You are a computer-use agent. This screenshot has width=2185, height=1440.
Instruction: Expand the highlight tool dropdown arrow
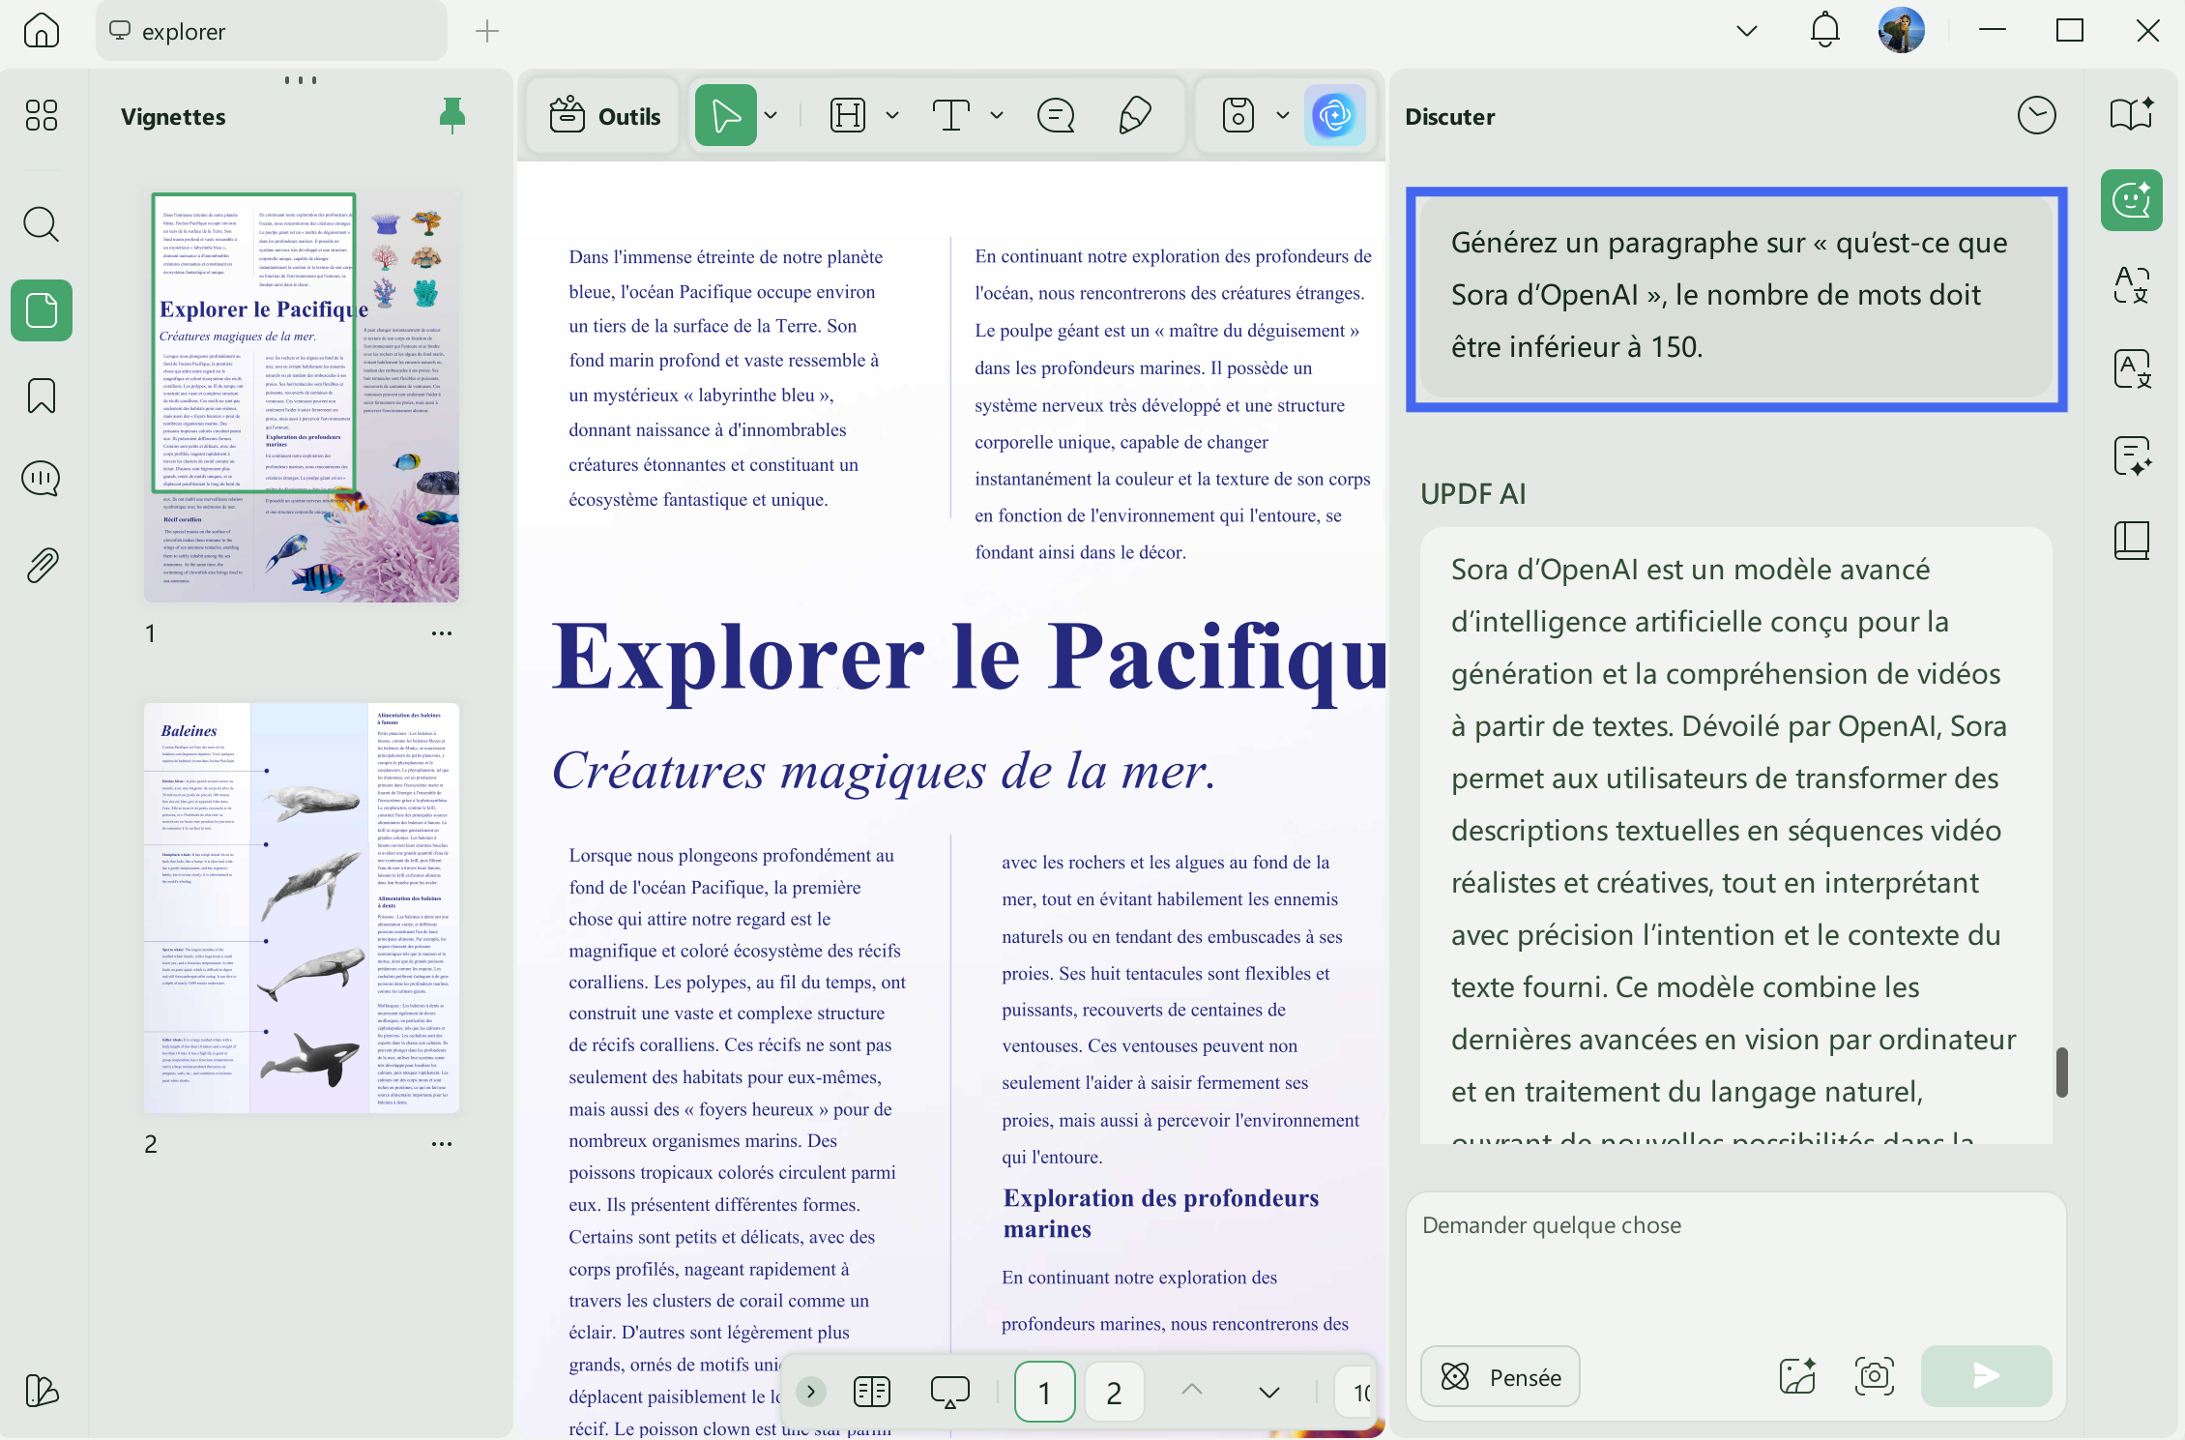892,116
